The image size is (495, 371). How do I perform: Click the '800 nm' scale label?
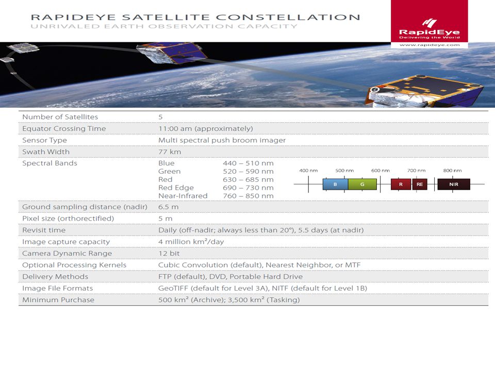pyautogui.click(x=452, y=171)
